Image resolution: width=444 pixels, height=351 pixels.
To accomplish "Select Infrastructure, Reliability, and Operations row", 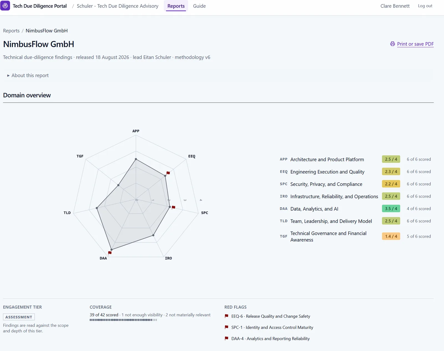I will [x=355, y=196].
